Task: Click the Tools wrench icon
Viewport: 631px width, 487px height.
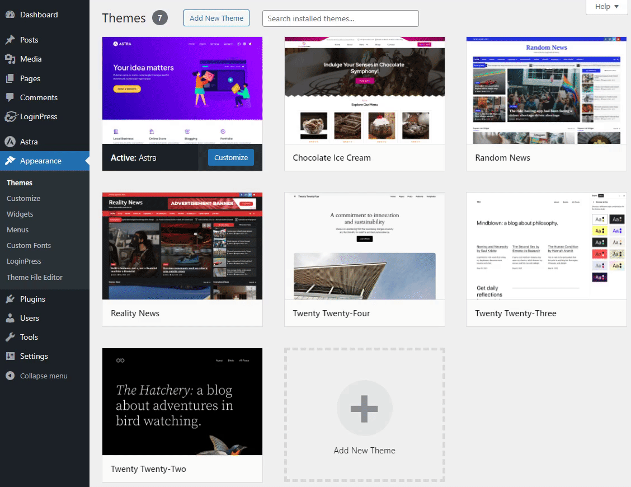Action: pyautogui.click(x=10, y=337)
